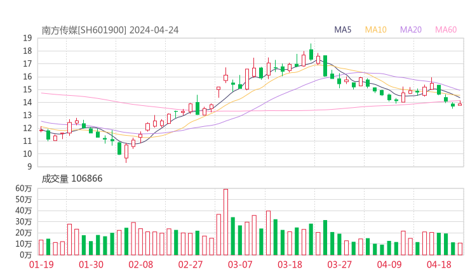Click the 0万 volume axis label
Image resolution: width=470 pixels, height=279 pixels.
coord(26,255)
